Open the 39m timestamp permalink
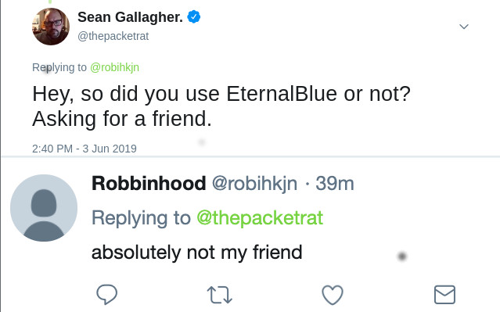 click(335, 184)
